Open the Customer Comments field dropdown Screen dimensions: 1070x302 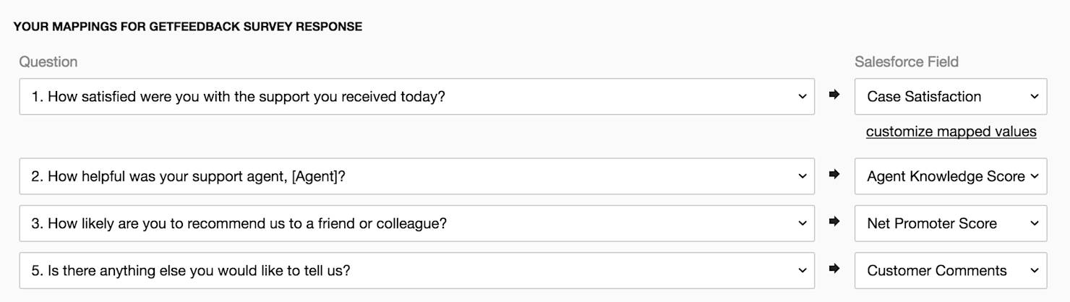click(950, 271)
